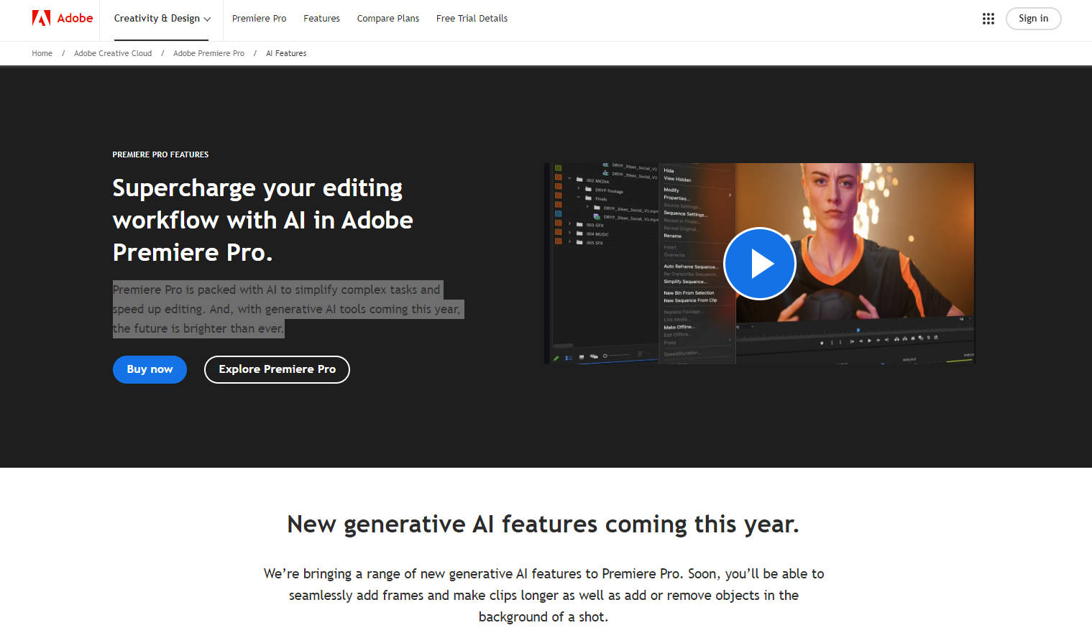Open the Premiere Pro nav link
This screenshot has height=638, width=1092.
(x=259, y=19)
